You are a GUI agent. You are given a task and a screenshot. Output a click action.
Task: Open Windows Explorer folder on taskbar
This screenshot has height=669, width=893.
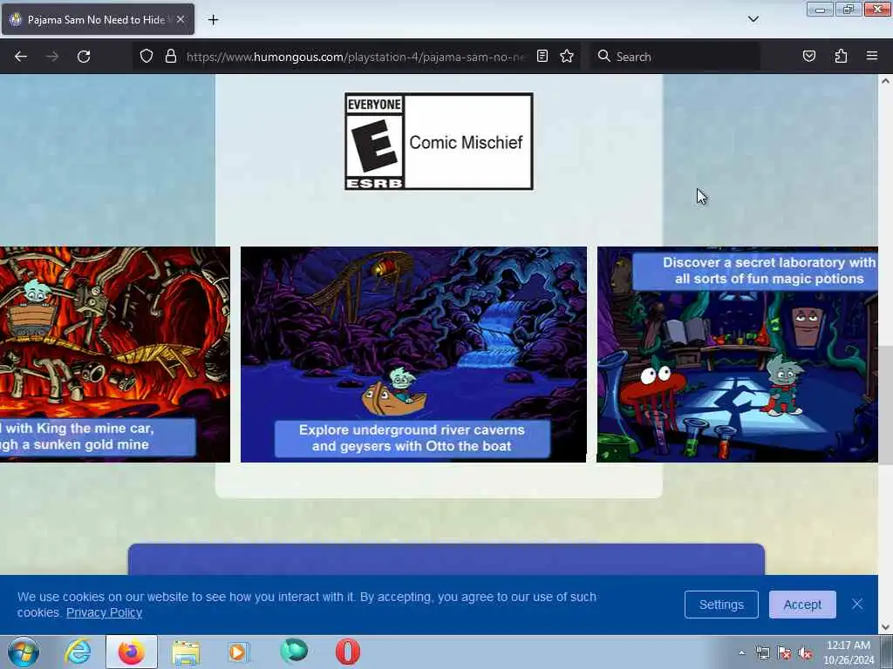coord(186,652)
